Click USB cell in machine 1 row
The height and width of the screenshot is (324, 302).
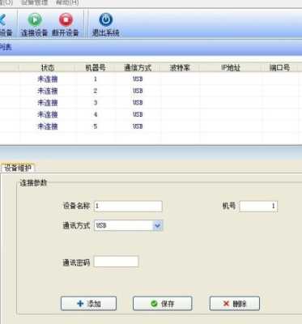[x=138, y=79]
